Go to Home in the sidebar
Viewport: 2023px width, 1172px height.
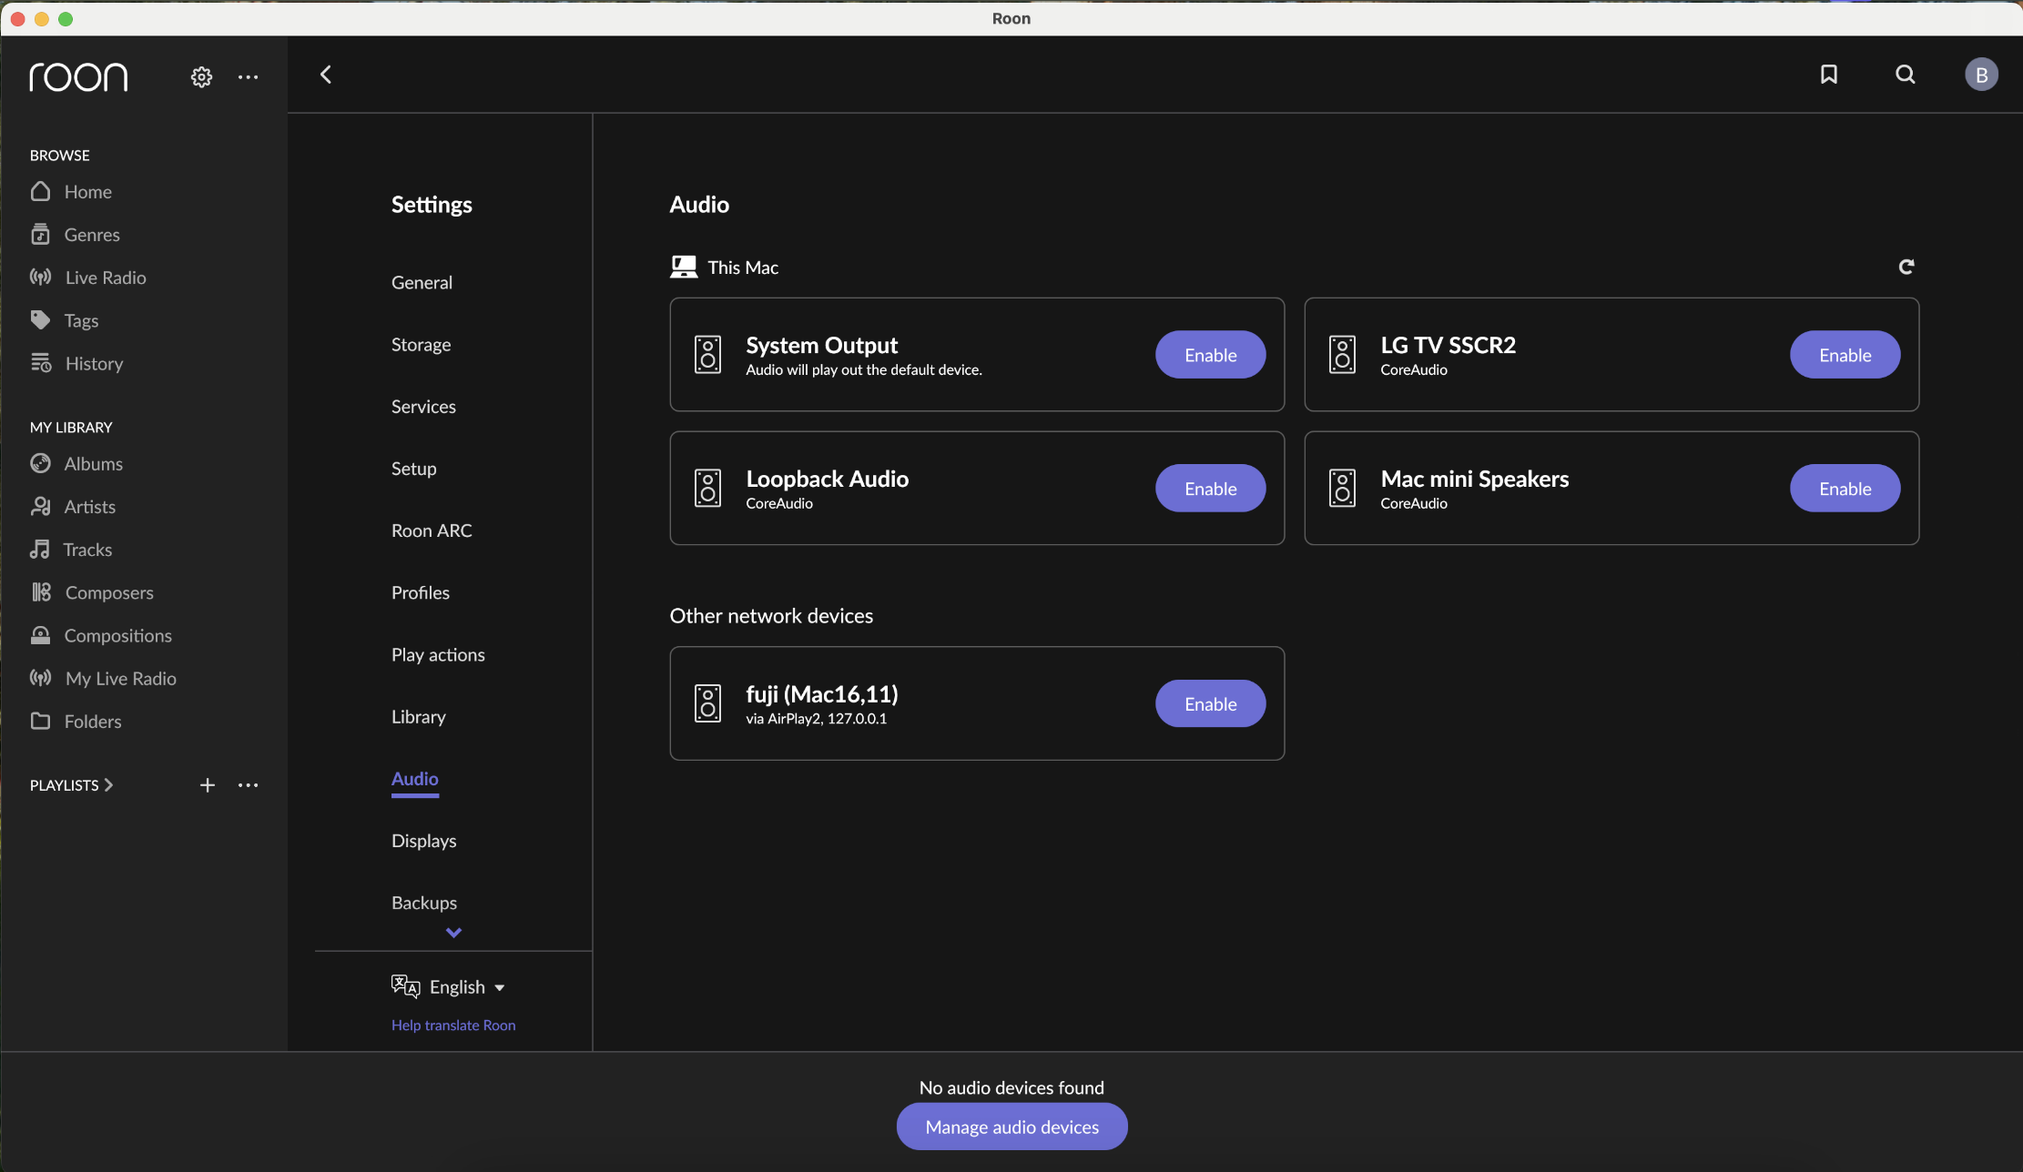coord(71,192)
